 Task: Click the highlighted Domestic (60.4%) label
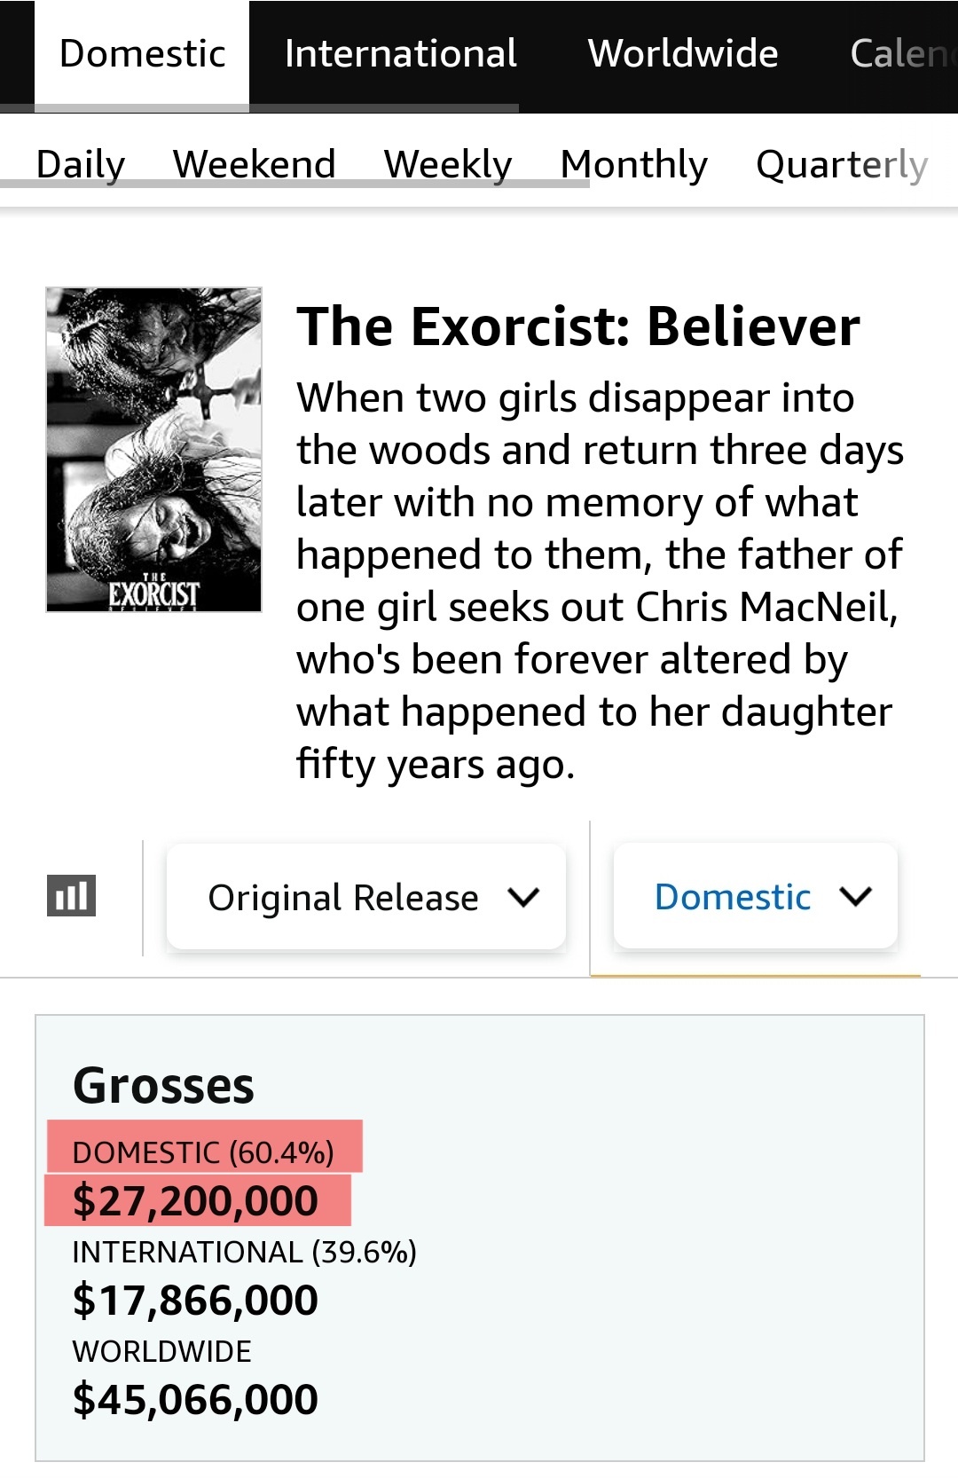pyautogui.click(x=204, y=1152)
